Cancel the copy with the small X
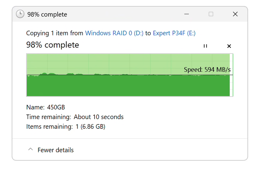Image resolution: width=255 pixels, height=170 pixels. point(229,46)
